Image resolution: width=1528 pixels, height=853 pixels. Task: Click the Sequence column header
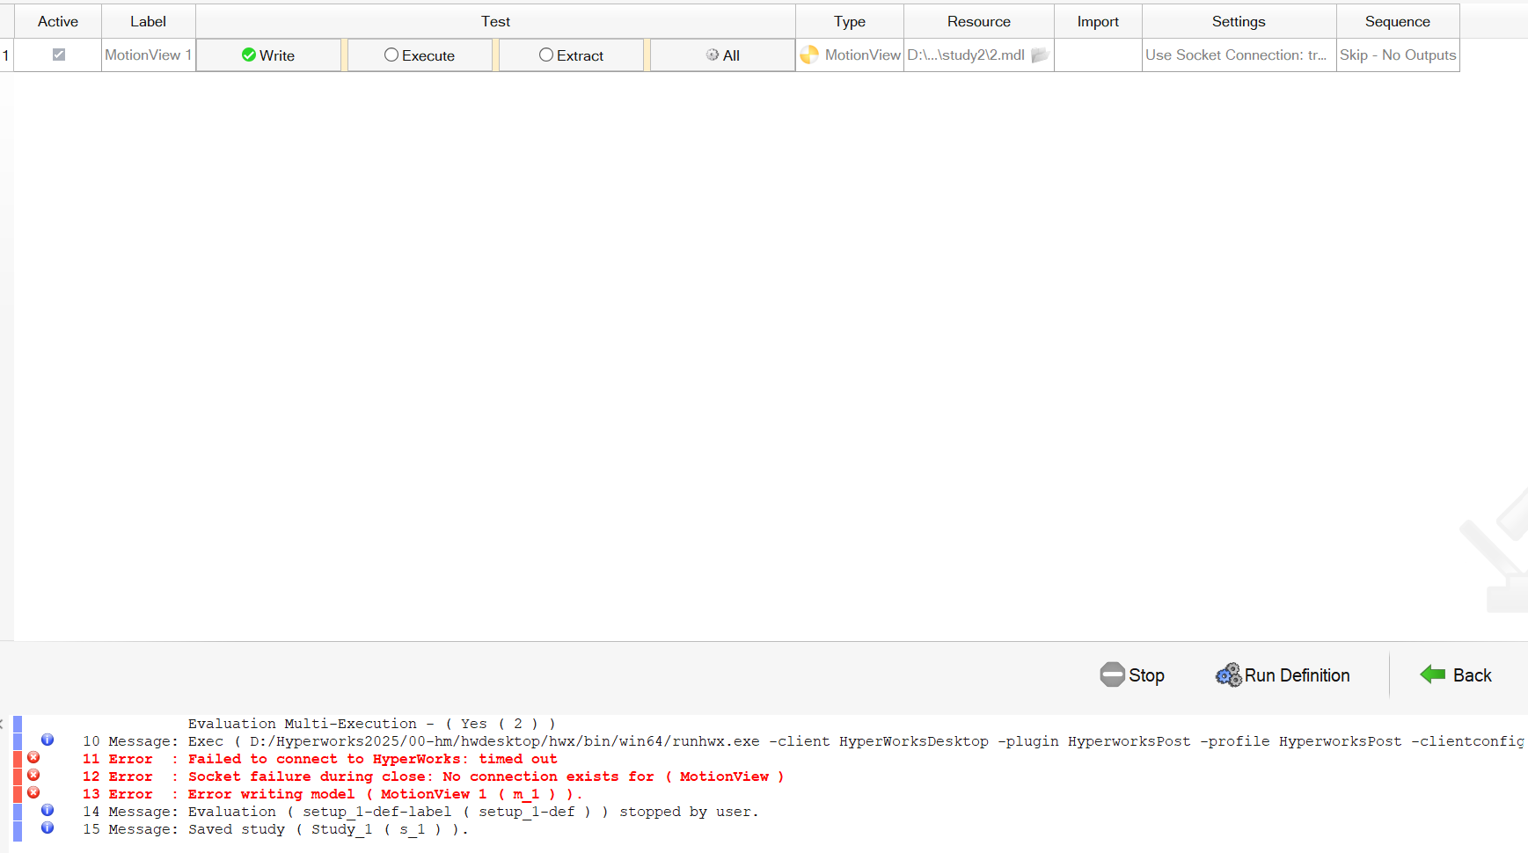[x=1398, y=21]
